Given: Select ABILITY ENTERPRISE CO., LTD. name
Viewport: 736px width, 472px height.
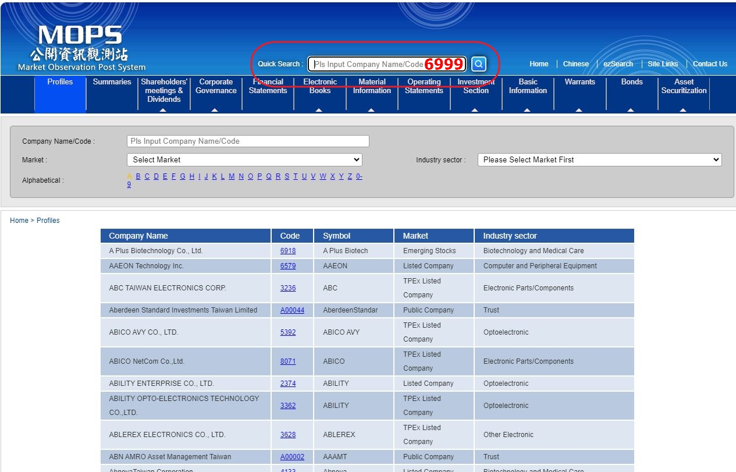Looking at the screenshot, I should [x=162, y=384].
